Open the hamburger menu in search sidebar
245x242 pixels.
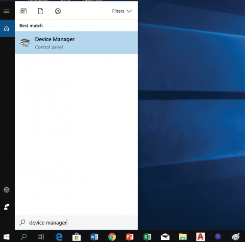6,11
